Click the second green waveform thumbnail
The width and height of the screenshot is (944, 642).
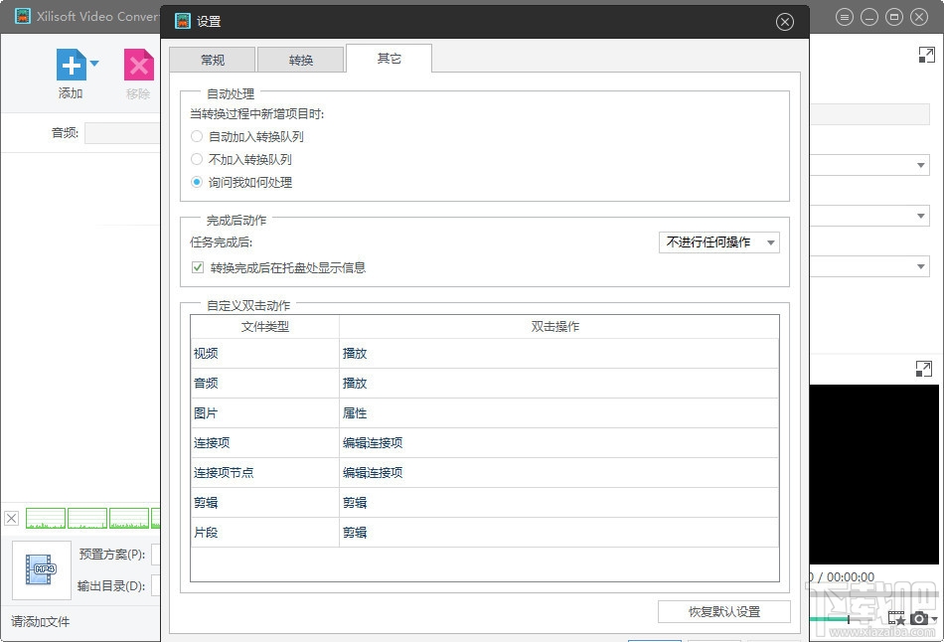(x=87, y=518)
